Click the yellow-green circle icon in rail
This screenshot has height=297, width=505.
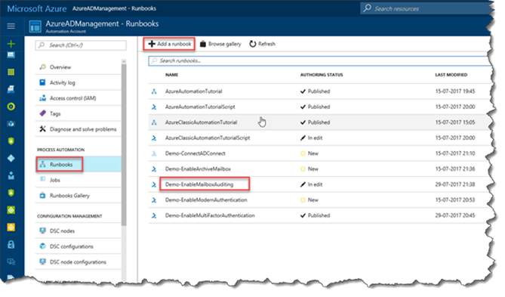click(x=11, y=107)
